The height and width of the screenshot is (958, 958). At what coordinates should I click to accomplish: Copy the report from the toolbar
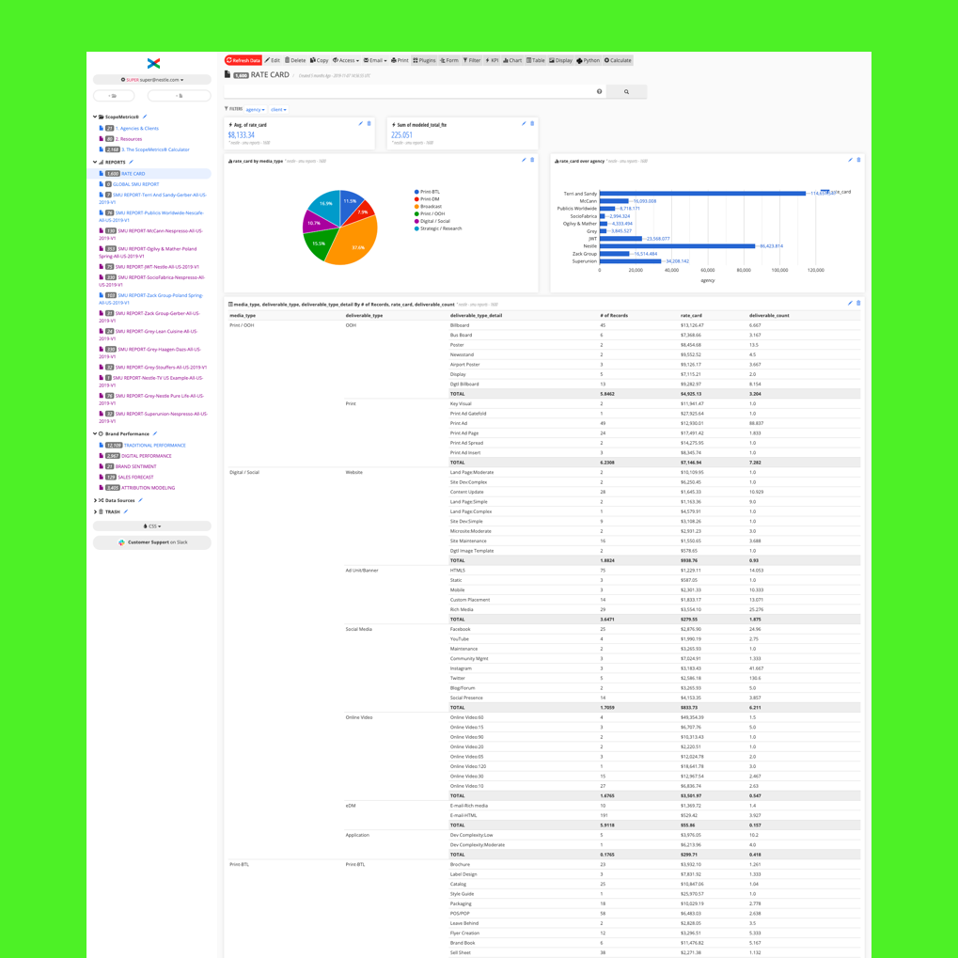click(x=319, y=60)
